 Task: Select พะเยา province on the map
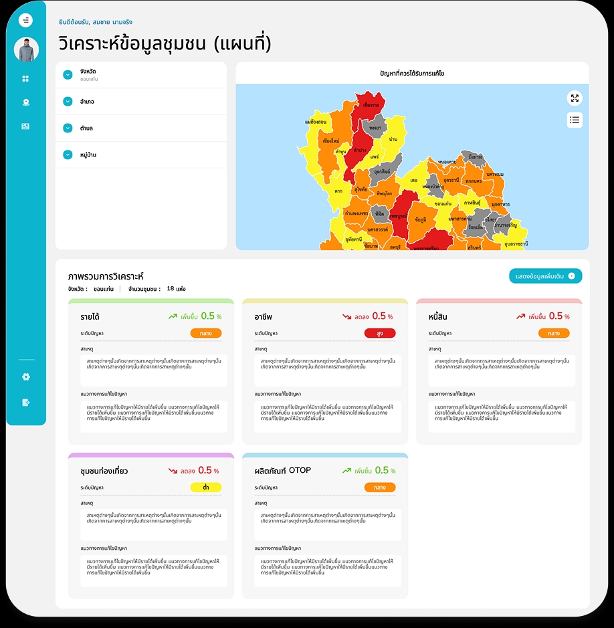pyautogui.click(x=375, y=127)
